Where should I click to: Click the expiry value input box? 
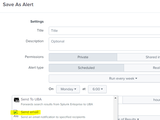120,100
